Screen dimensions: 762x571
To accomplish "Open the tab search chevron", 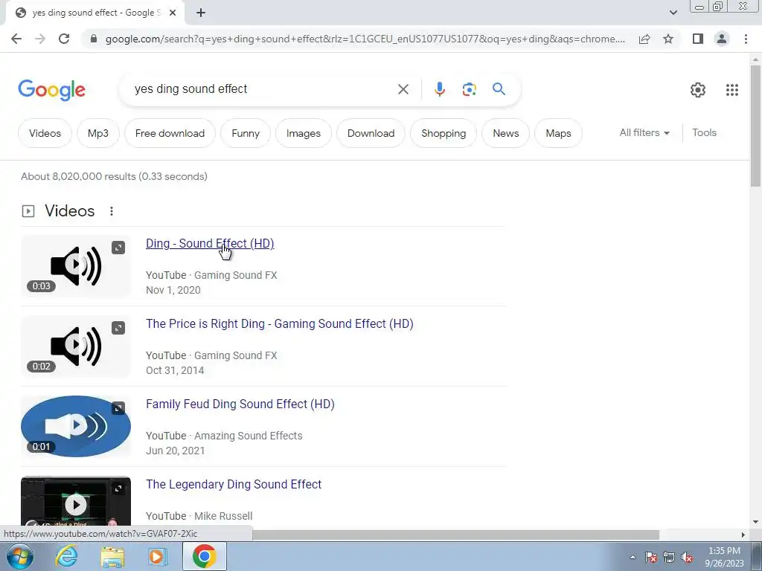I will click(673, 13).
